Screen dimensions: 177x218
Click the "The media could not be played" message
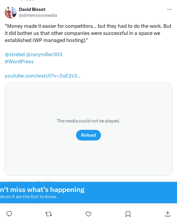point(88,121)
